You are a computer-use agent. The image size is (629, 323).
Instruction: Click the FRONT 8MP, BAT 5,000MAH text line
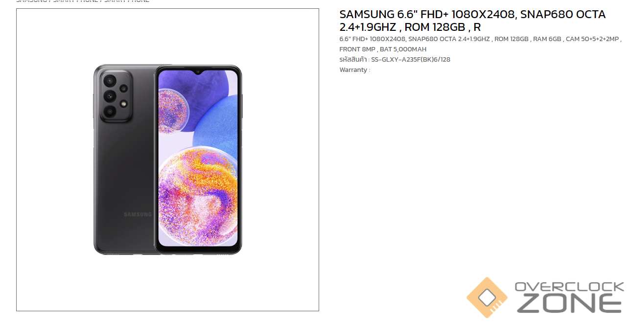coord(383,49)
